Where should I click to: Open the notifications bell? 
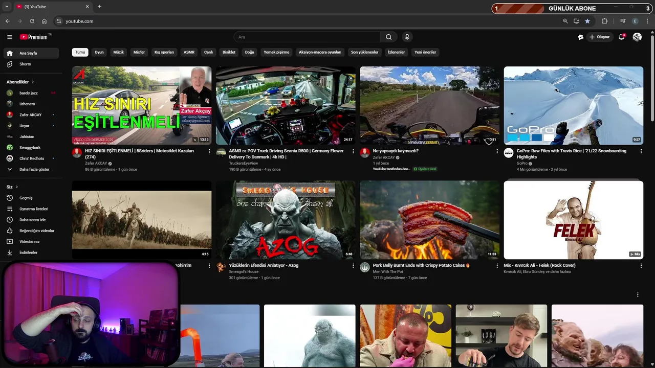pos(621,37)
